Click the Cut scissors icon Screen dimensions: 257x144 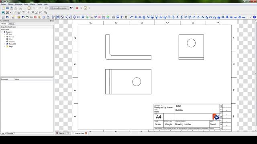20,8
